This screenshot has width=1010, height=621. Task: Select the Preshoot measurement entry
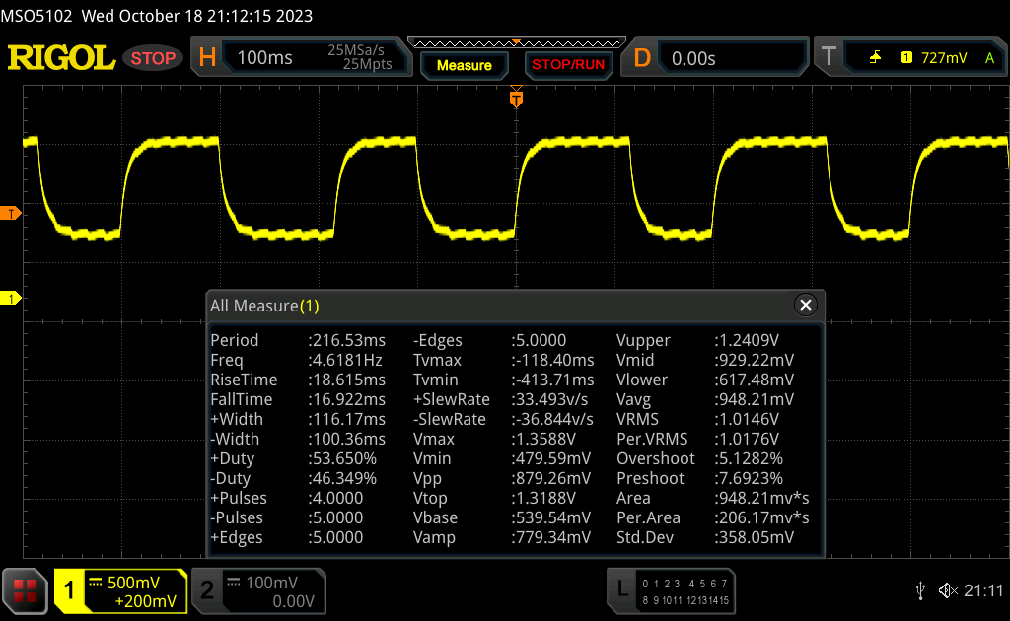[x=700, y=478]
